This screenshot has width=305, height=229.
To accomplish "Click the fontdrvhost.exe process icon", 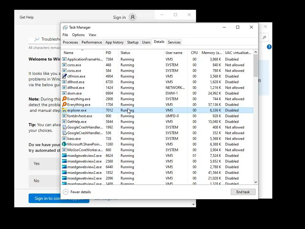I will 64,116.
